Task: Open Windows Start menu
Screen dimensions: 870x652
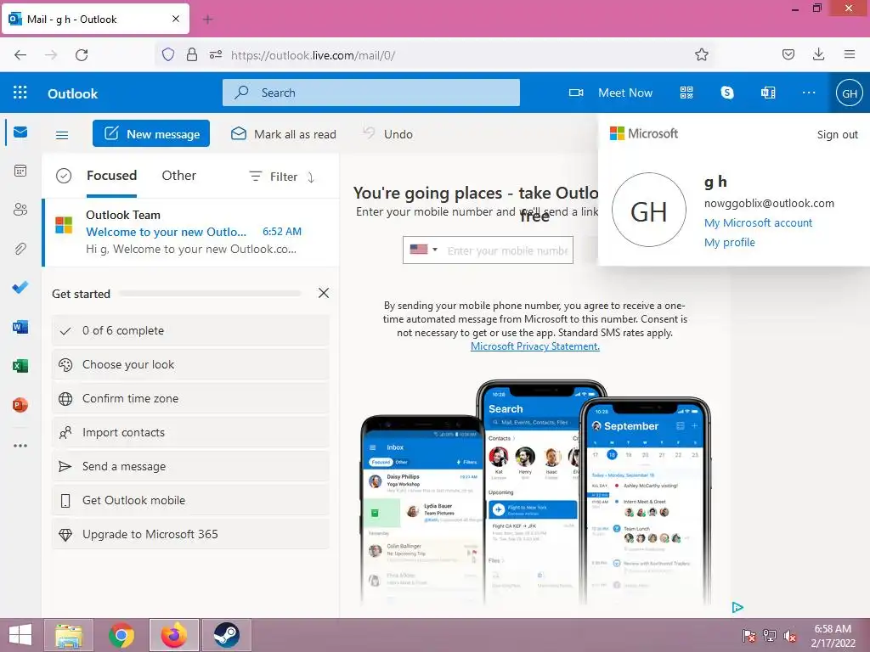Action: coord(20,635)
